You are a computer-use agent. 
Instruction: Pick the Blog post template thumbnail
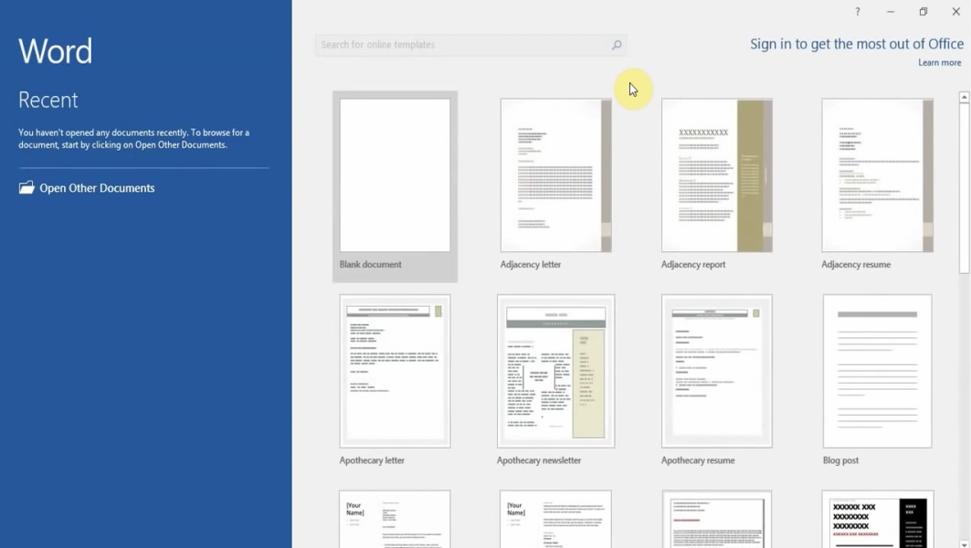[x=878, y=371]
